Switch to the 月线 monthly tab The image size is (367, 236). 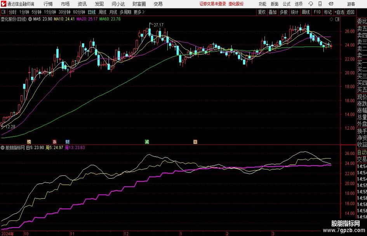[113, 12]
